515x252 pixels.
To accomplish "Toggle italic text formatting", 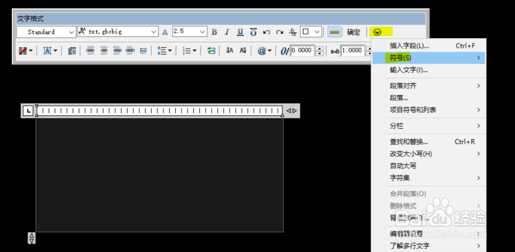I will pyautogui.click(x=227, y=32).
